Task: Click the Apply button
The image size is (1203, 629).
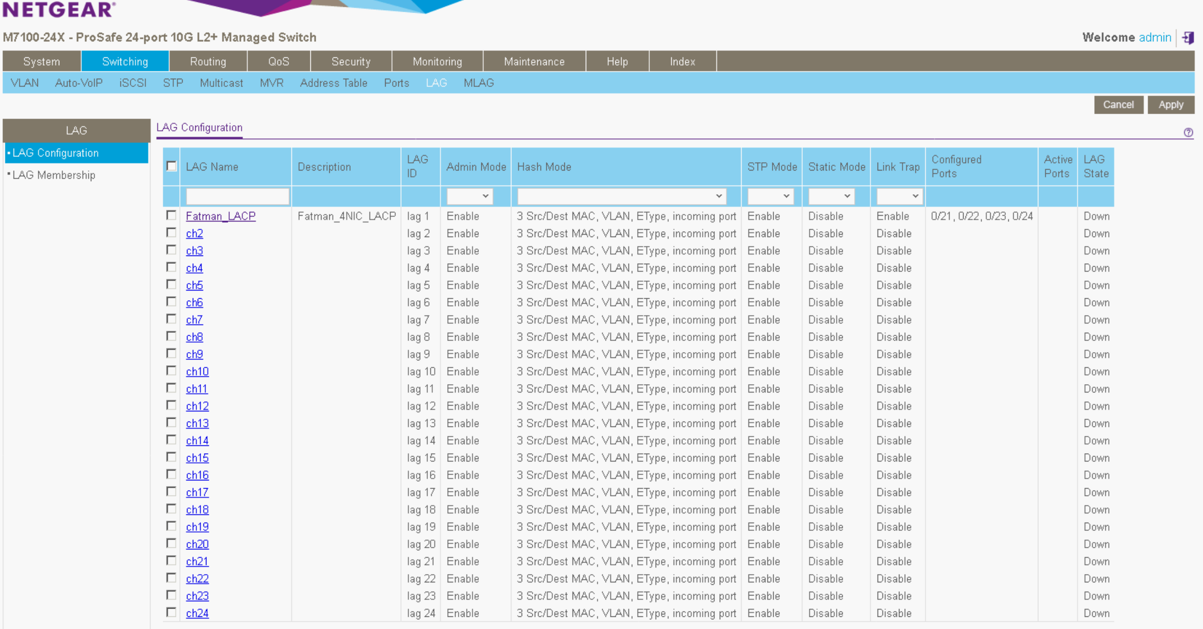Action: point(1170,104)
